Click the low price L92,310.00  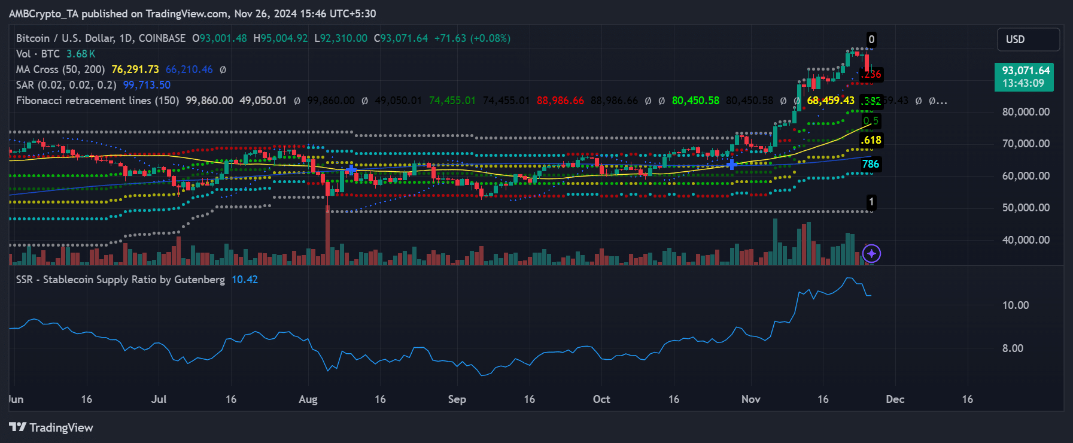pyautogui.click(x=341, y=38)
